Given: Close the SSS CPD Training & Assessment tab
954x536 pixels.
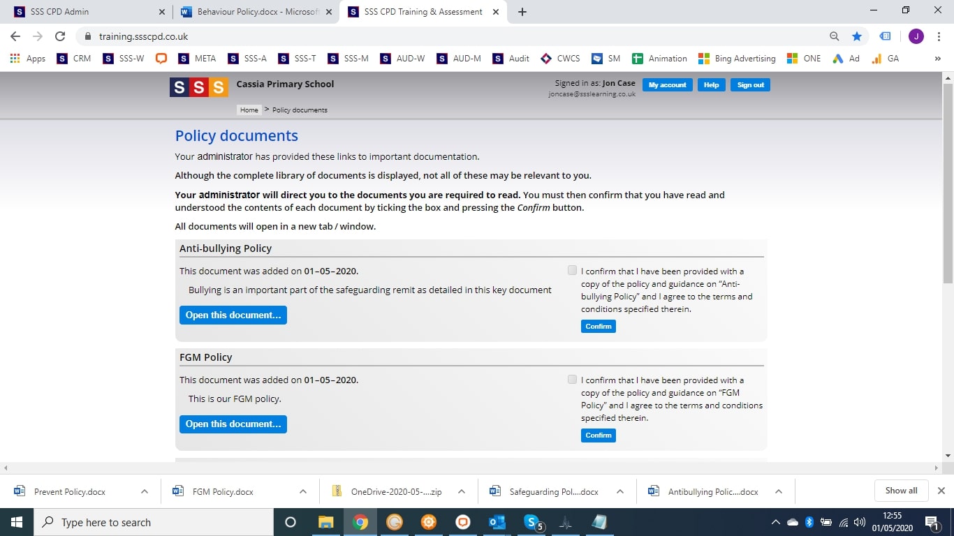Looking at the screenshot, I should (495, 12).
